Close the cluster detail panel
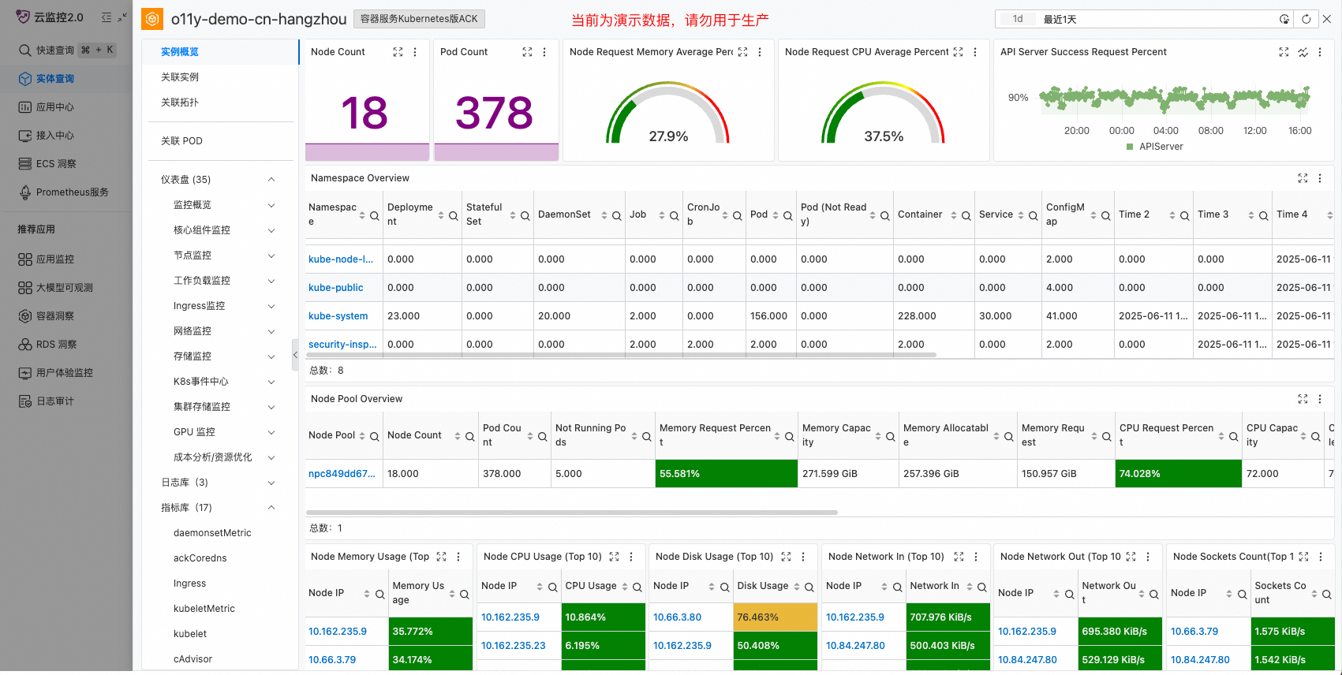The height and width of the screenshot is (675, 1342). pyautogui.click(x=1327, y=19)
